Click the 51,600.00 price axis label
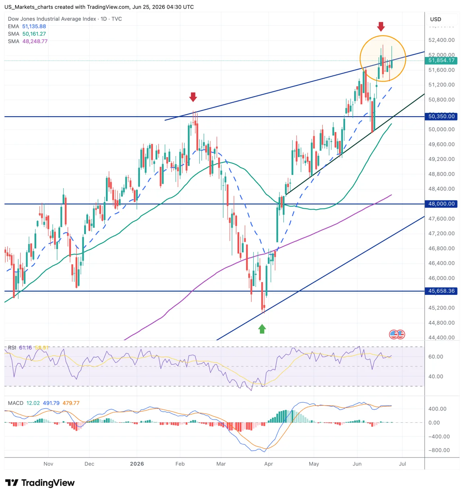 (x=442, y=70)
